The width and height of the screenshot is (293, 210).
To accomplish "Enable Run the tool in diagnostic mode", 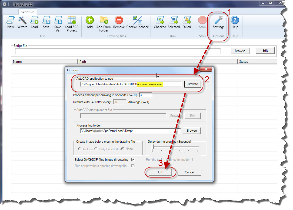I will [193, 160].
